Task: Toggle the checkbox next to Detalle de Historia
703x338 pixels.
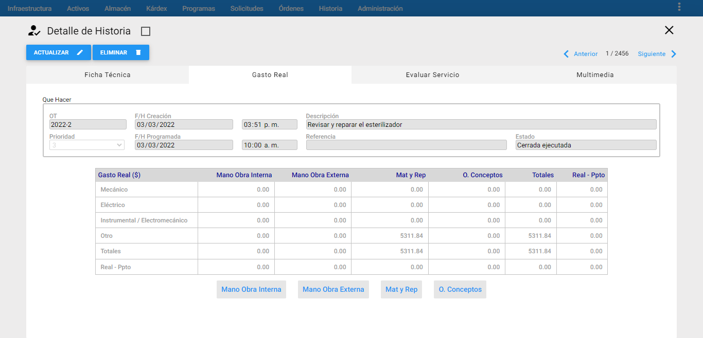Action: tap(146, 31)
